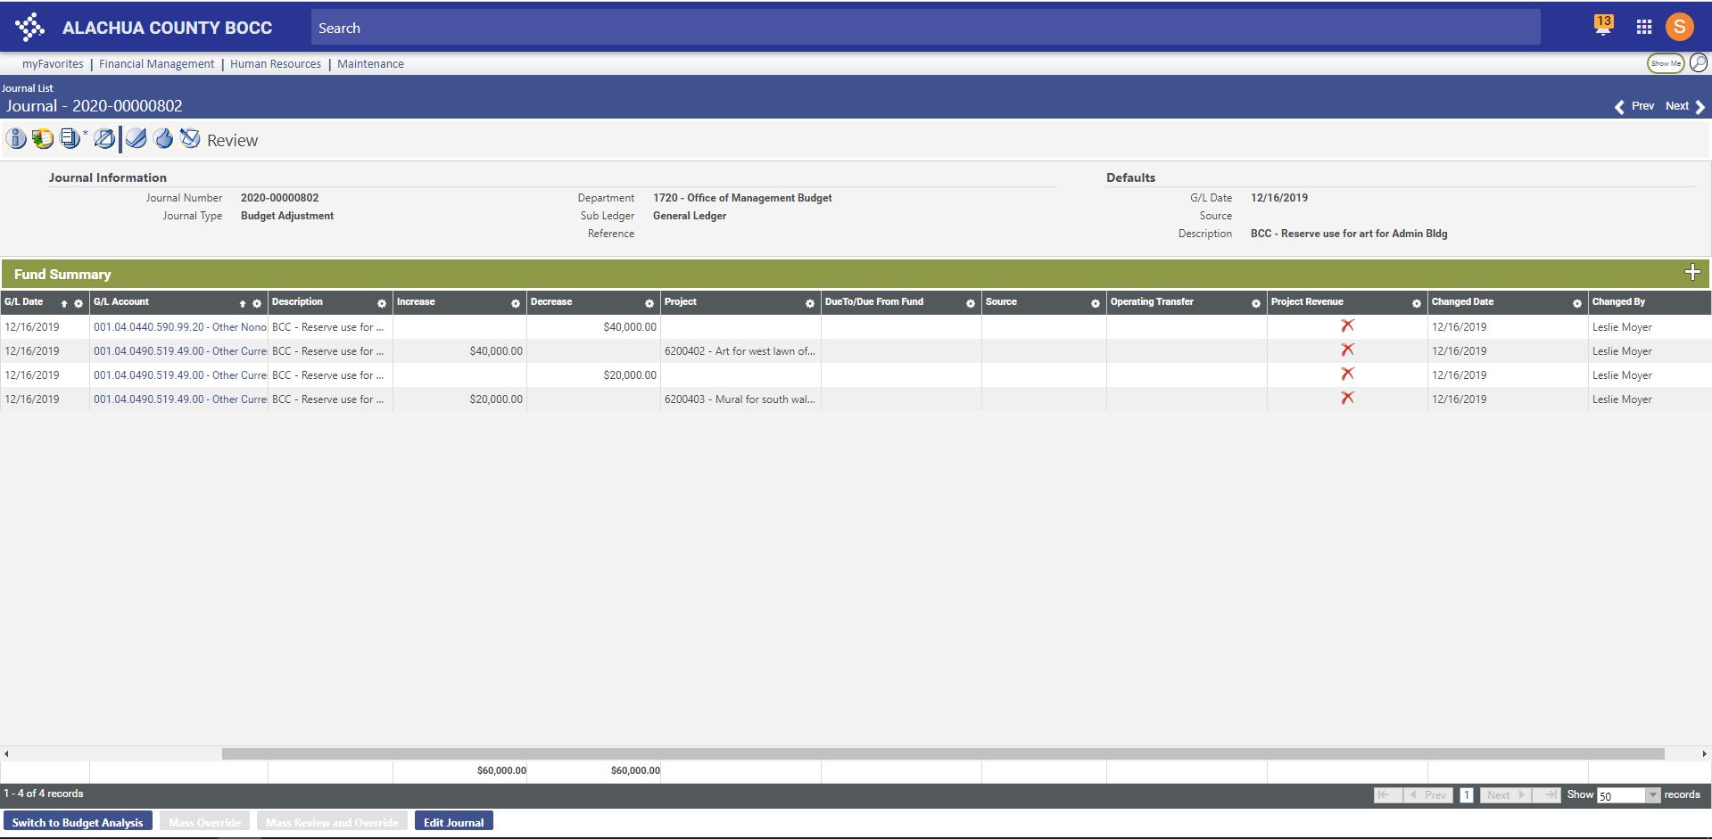Open the Human Resources menu
1712x839 pixels.
tap(275, 64)
